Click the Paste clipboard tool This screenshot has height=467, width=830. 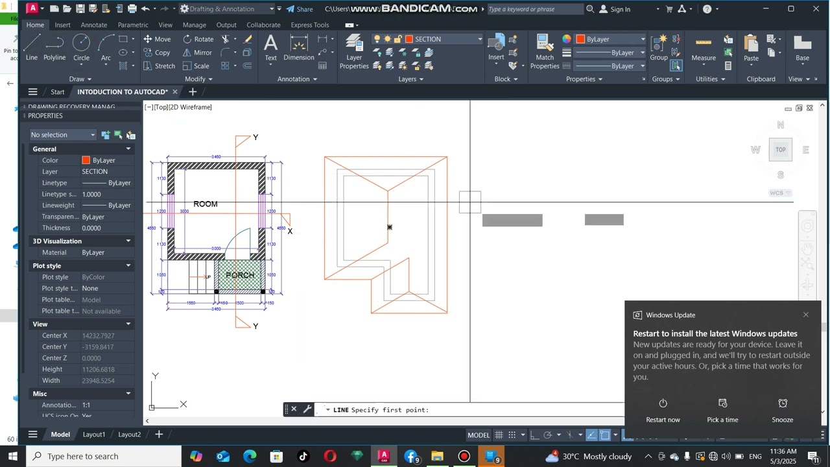click(x=751, y=47)
